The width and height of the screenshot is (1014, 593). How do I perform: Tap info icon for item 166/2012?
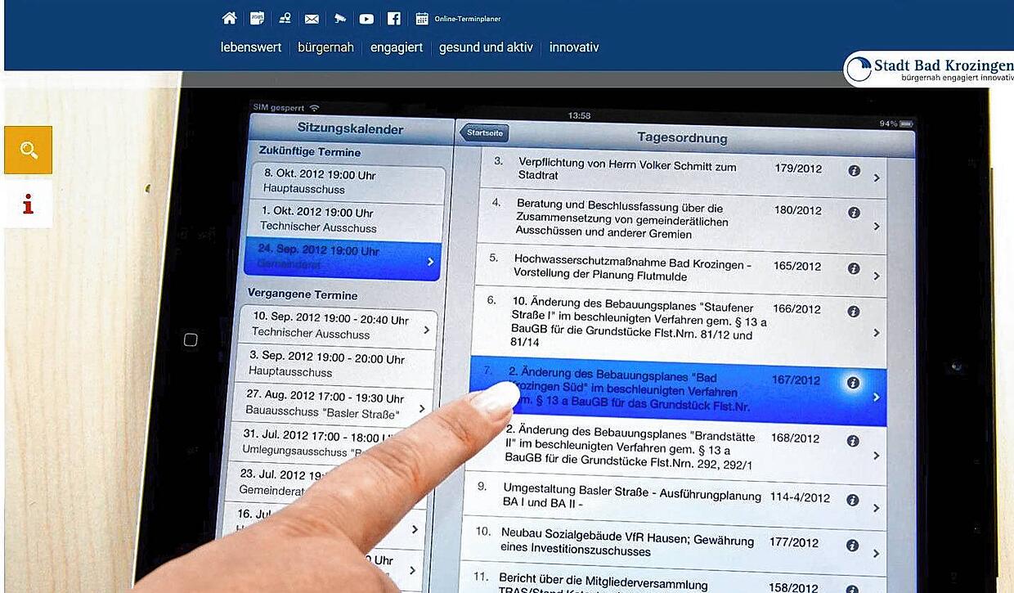pyautogui.click(x=854, y=312)
